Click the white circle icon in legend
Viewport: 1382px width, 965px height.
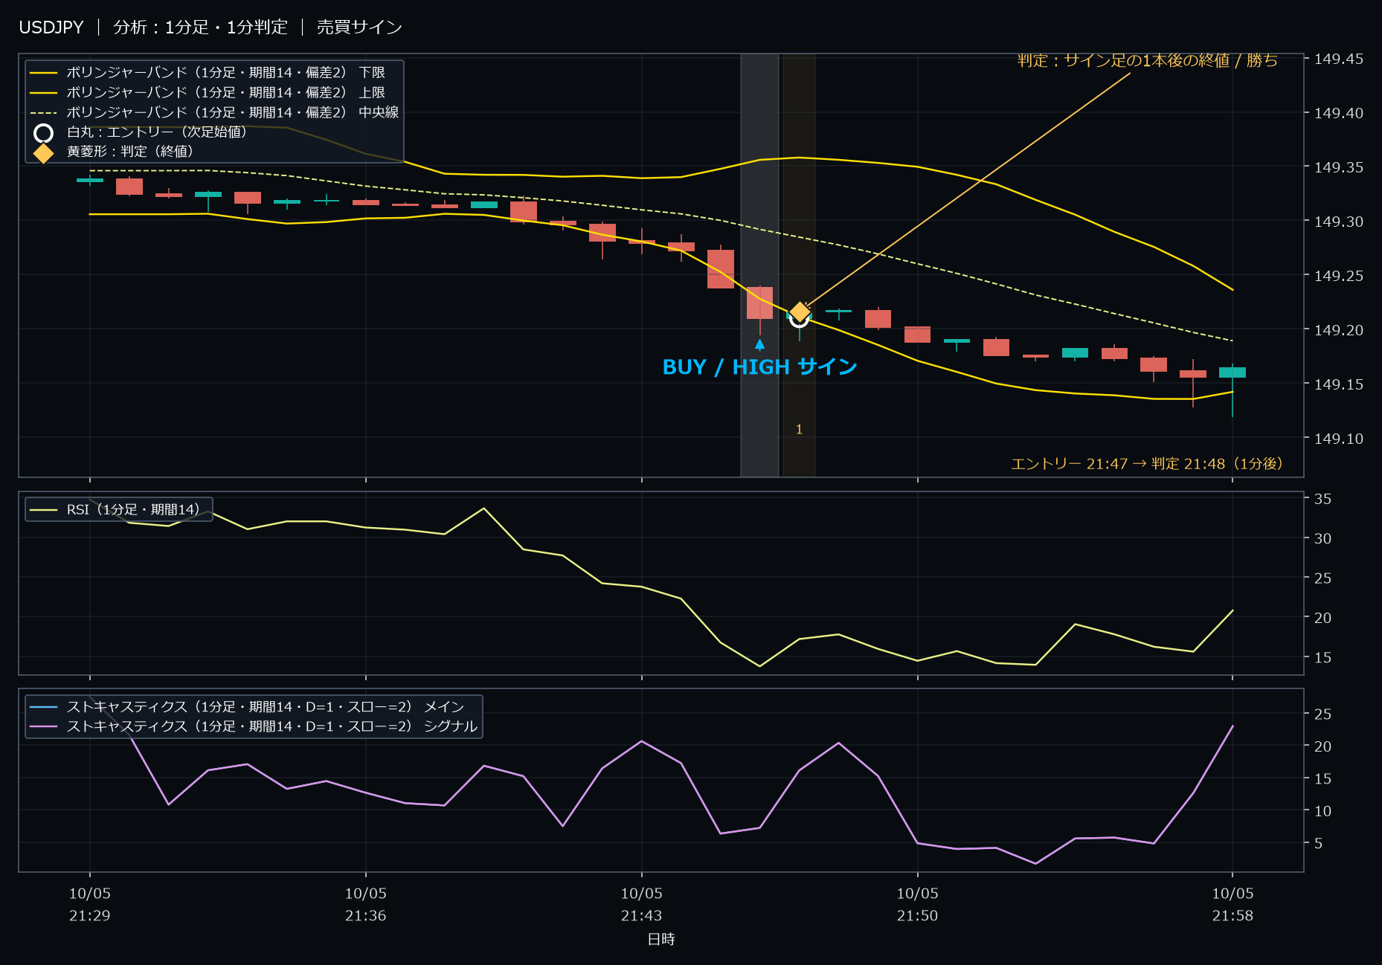(x=44, y=133)
